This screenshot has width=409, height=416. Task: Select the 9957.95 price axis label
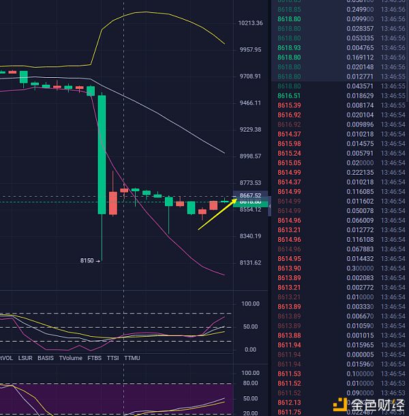tap(250, 50)
